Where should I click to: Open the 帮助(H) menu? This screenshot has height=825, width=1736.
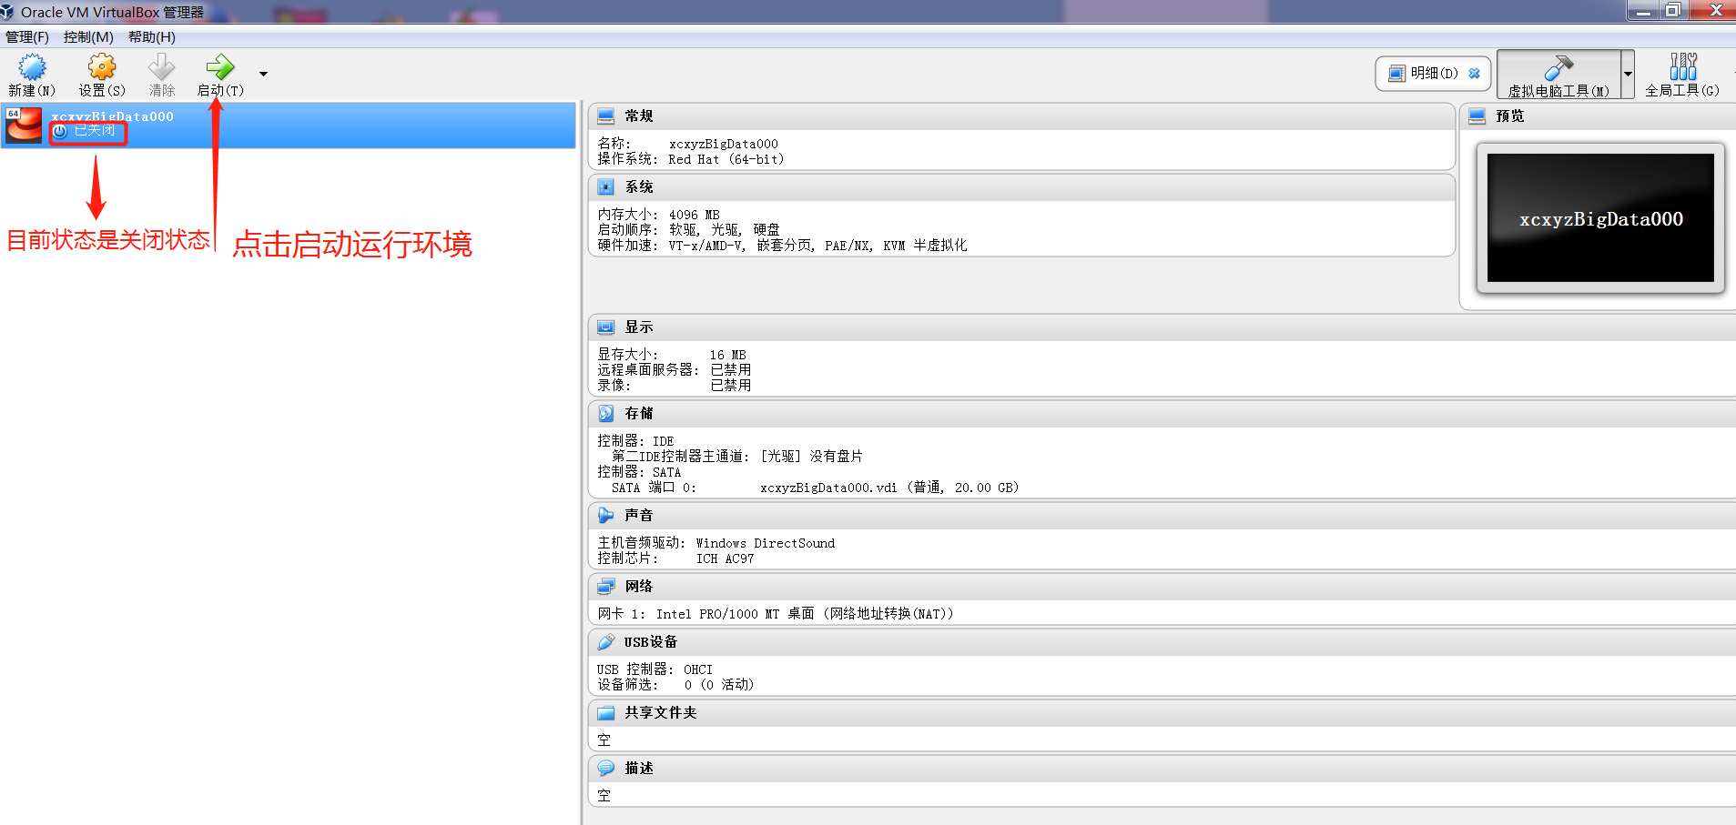(151, 37)
